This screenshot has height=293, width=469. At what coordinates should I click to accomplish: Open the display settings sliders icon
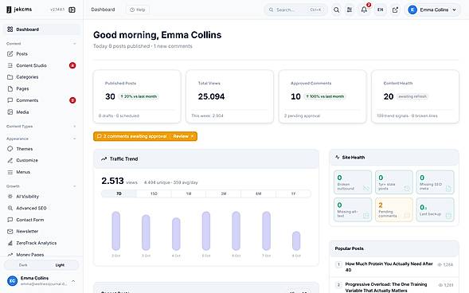[350, 10]
